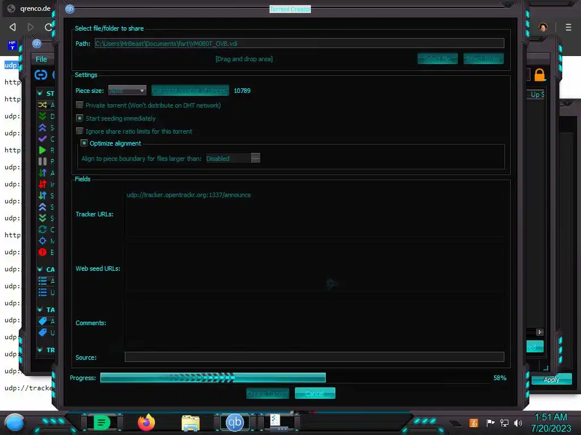Screen dimensions: 581x435
Task: Select the All categories list icon
Action: coord(42,281)
